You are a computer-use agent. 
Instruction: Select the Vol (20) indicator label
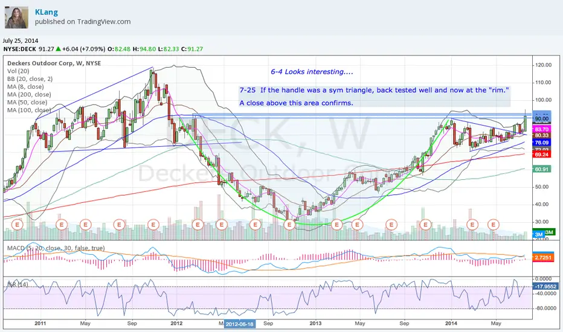point(18,71)
